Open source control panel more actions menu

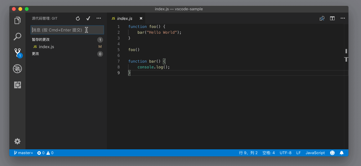coord(99,19)
